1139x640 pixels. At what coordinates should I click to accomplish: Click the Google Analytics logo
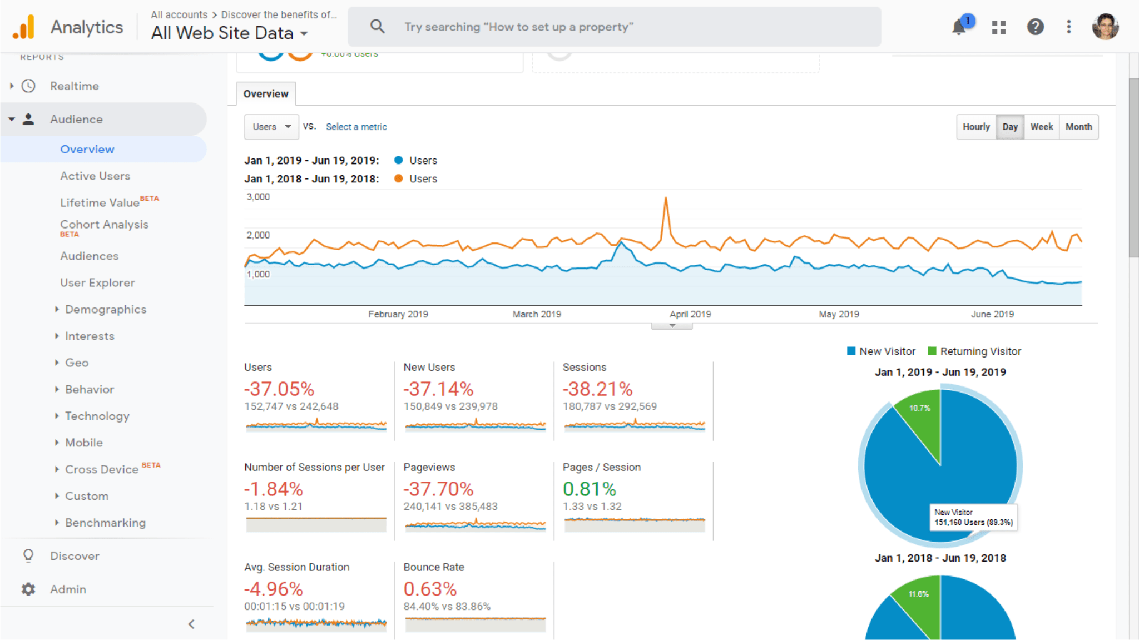(24, 27)
